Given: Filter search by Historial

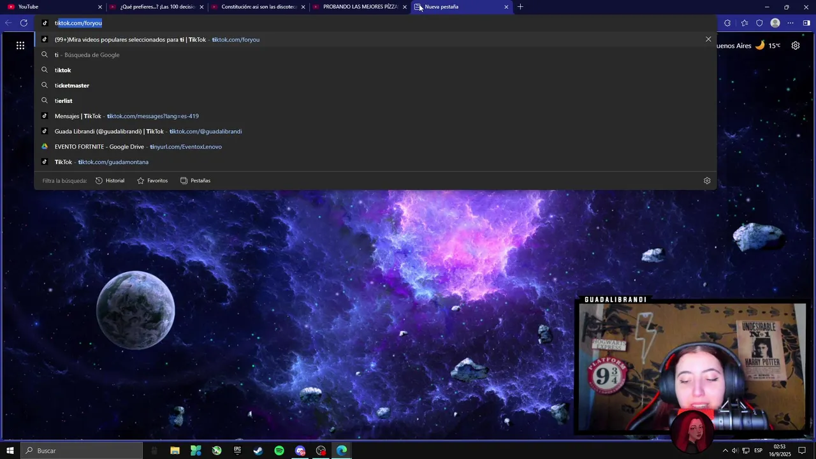Looking at the screenshot, I should tap(110, 180).
